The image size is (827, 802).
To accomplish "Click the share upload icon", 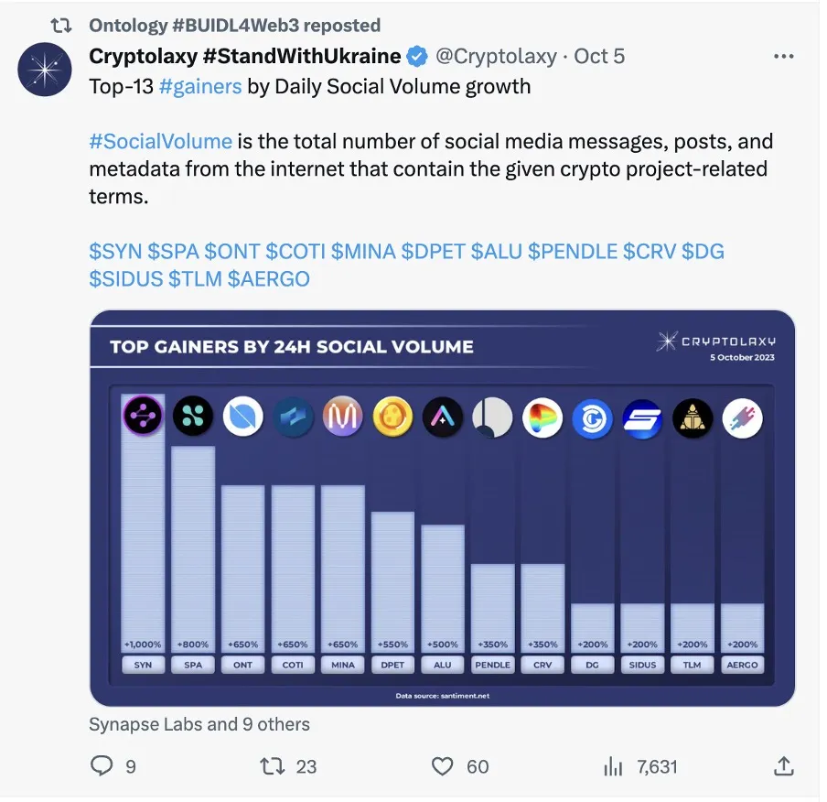I will coord(783,766).
